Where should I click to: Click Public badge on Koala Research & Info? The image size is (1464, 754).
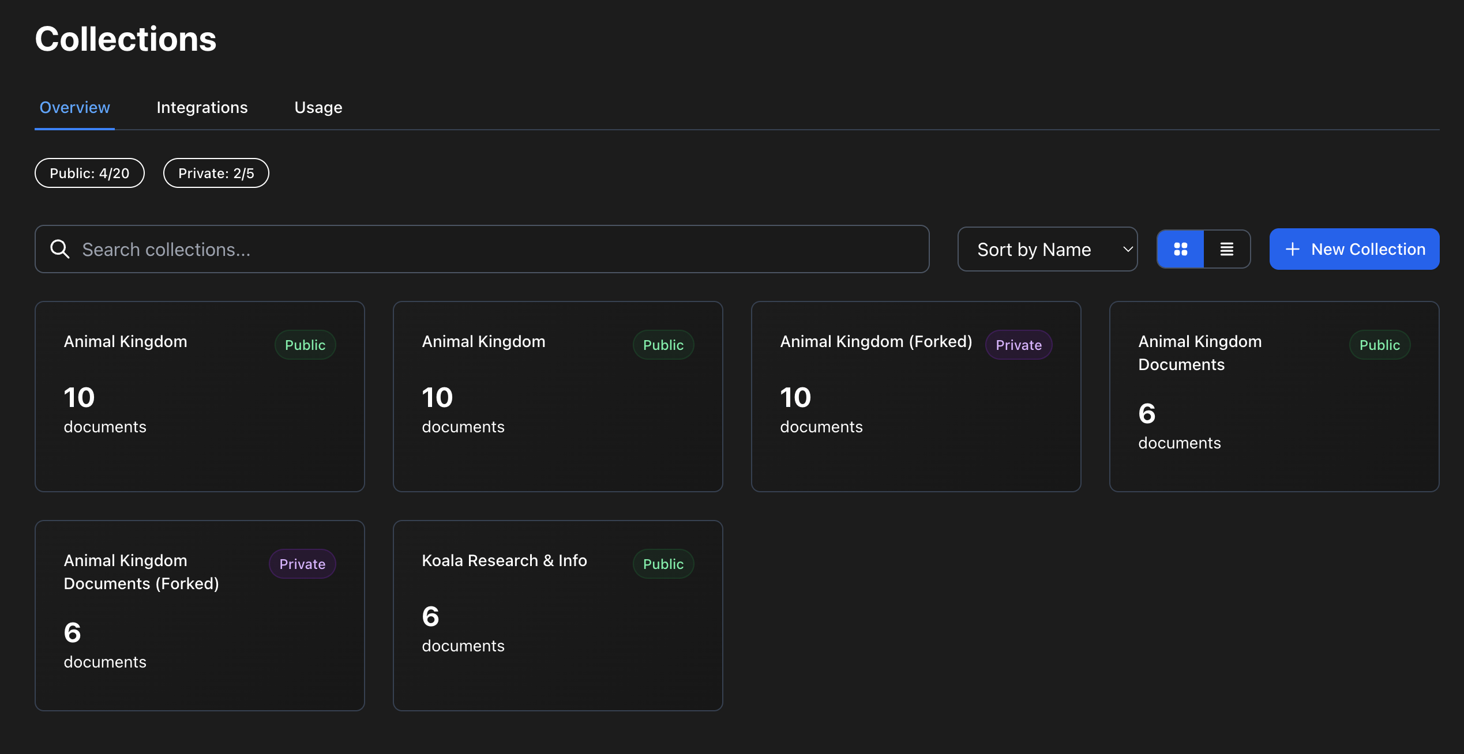[663, 564]
